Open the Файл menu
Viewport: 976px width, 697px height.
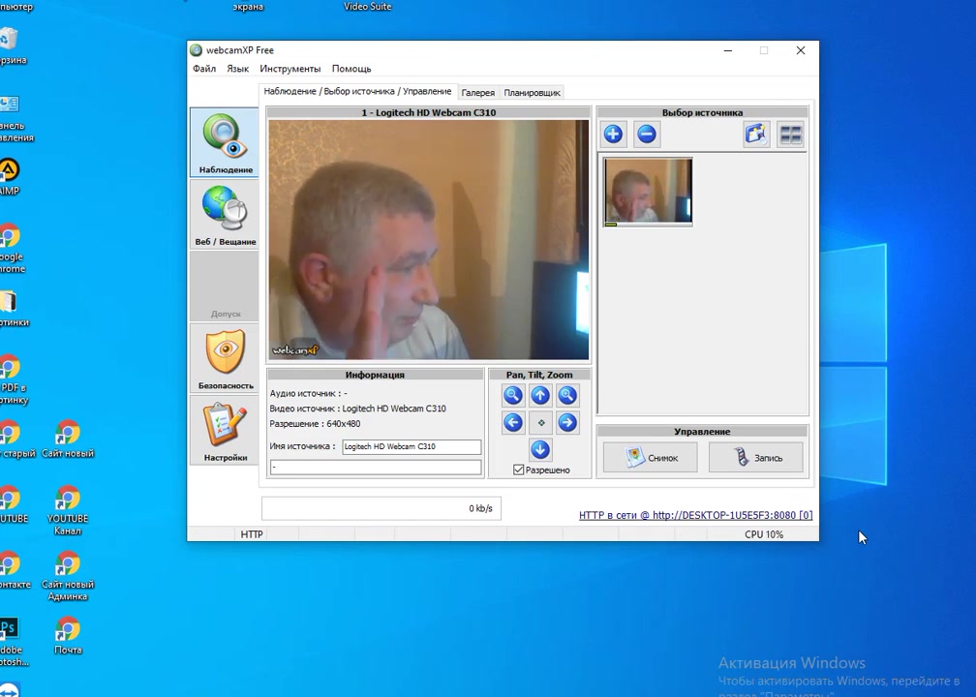[x=204, y=69]
